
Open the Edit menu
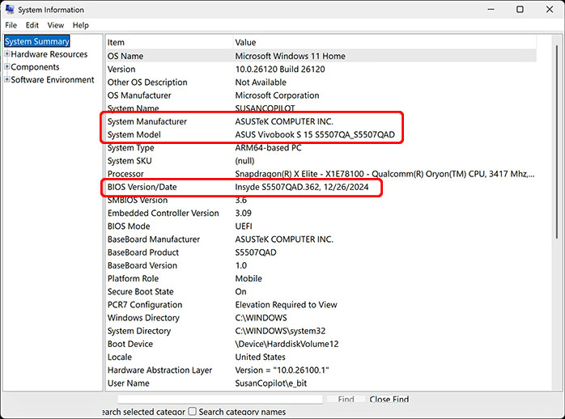[x=32, y=25]
